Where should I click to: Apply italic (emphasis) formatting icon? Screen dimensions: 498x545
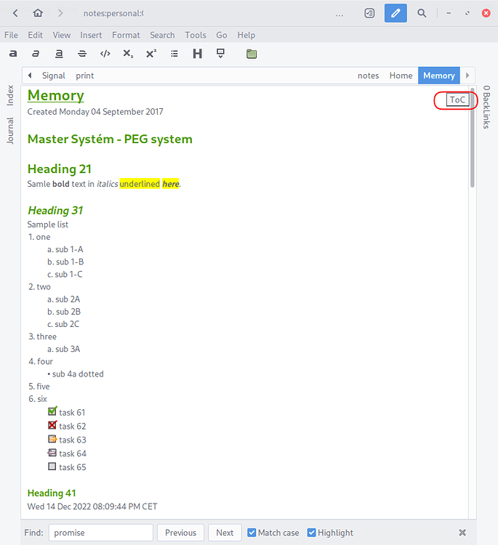[36, 54]
